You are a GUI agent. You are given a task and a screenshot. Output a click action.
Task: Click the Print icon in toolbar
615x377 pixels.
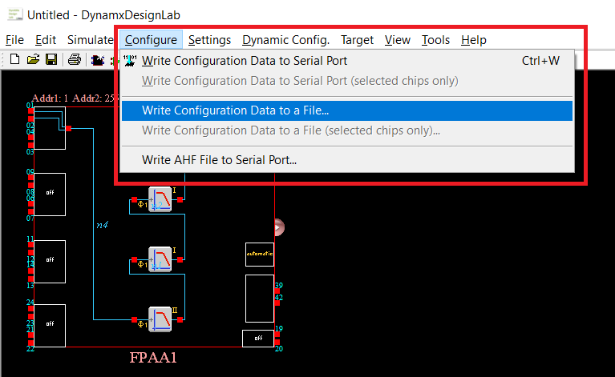tap(74, 60)
